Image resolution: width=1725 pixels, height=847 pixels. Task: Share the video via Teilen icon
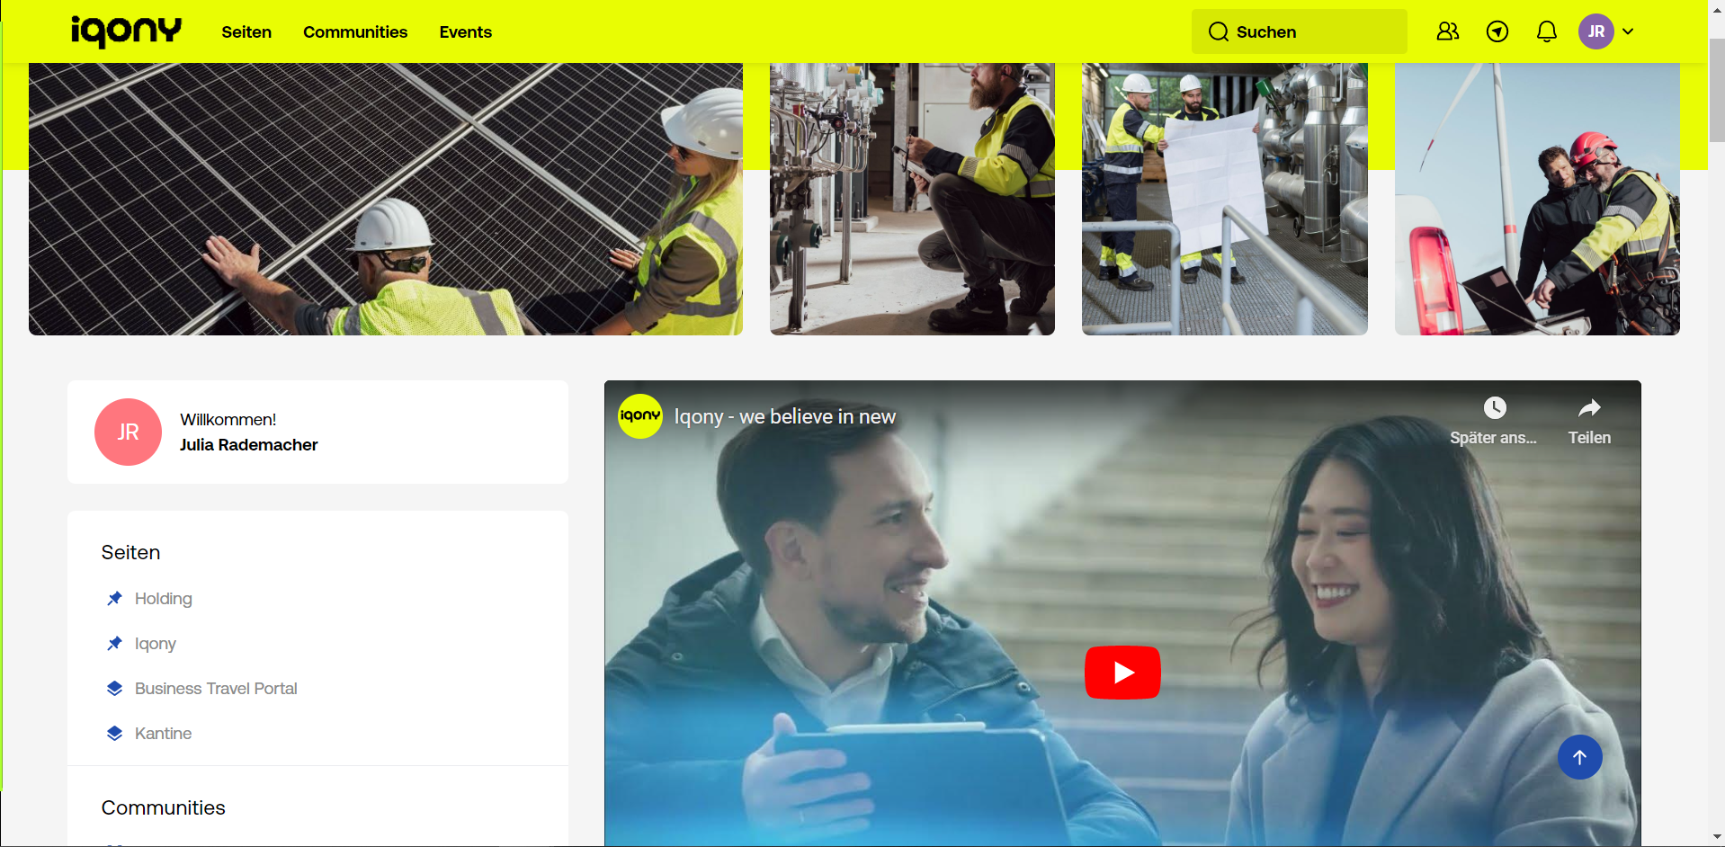1589,409
